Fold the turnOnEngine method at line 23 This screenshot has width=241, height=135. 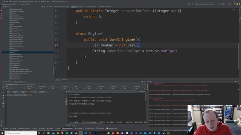pyautogui.click(x=66, y=39)
